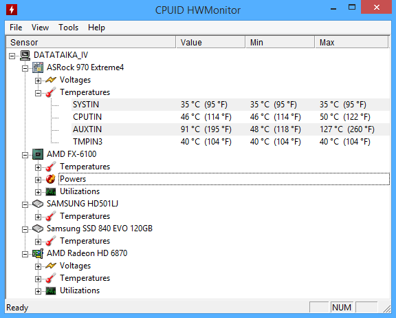The height and width of the screenshot is (318, 396).
Task: Select the SAMSUNG HD501LJ label
Action: click(82, 204)
